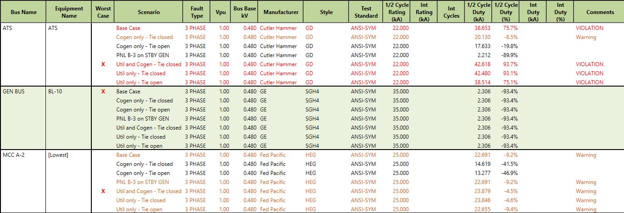Click the red X in MCC A-2 rows
624x213 pixels.
tap(103, 191)
